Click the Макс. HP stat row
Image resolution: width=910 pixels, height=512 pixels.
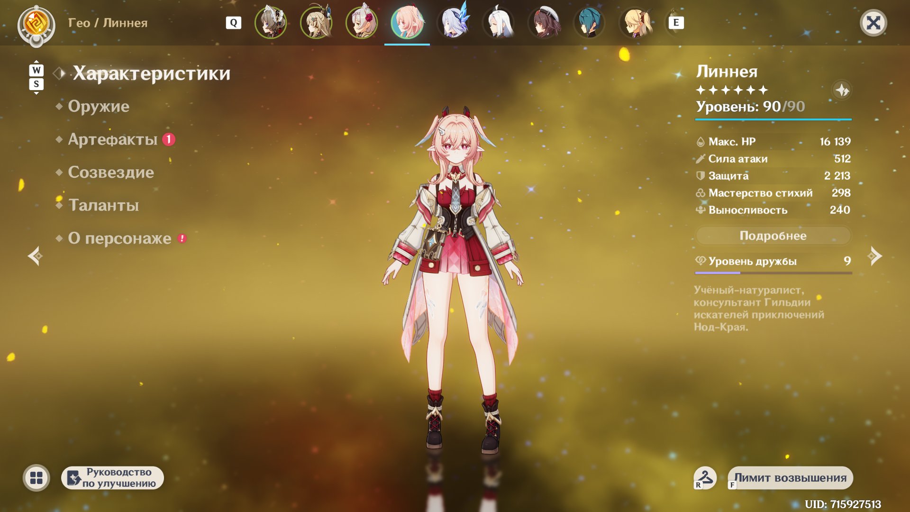click(773, 141)
